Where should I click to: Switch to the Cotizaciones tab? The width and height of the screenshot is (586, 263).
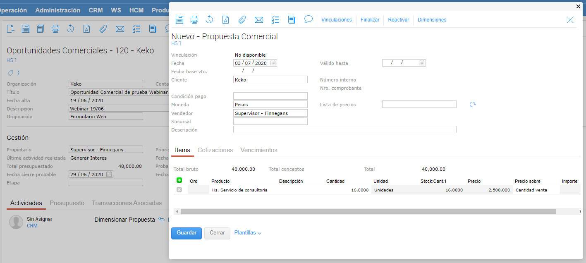click(x=215, y=150)
